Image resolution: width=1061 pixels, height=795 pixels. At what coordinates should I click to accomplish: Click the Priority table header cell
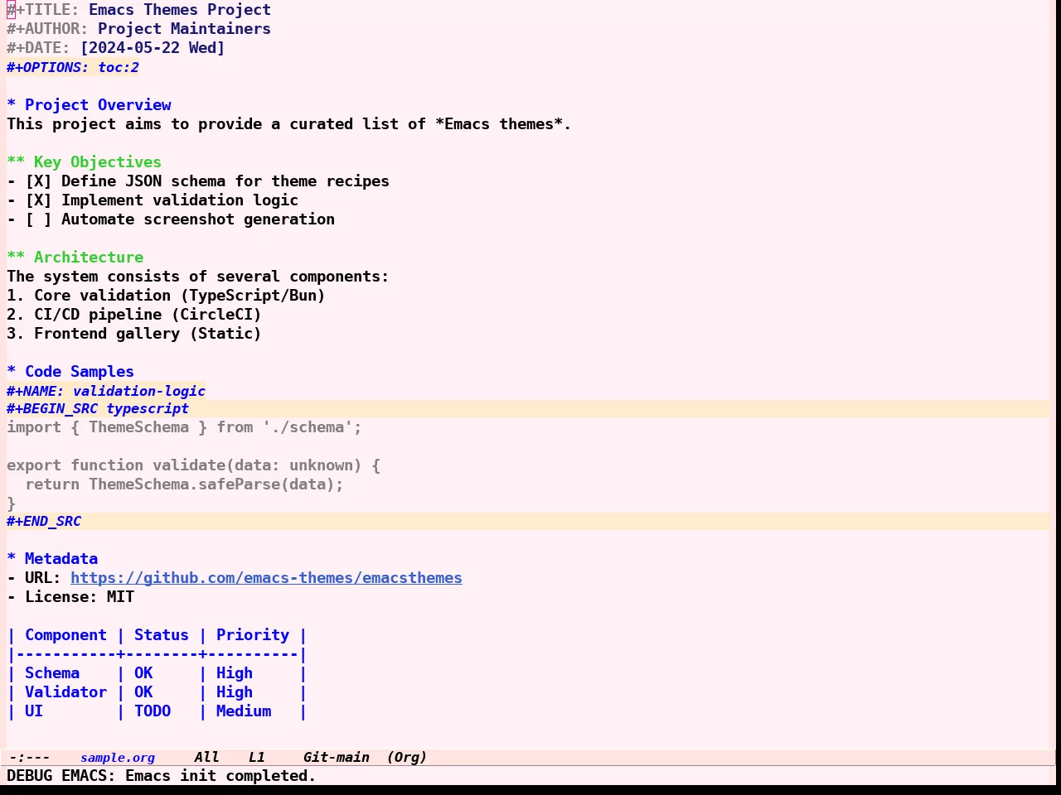[253, 635]
